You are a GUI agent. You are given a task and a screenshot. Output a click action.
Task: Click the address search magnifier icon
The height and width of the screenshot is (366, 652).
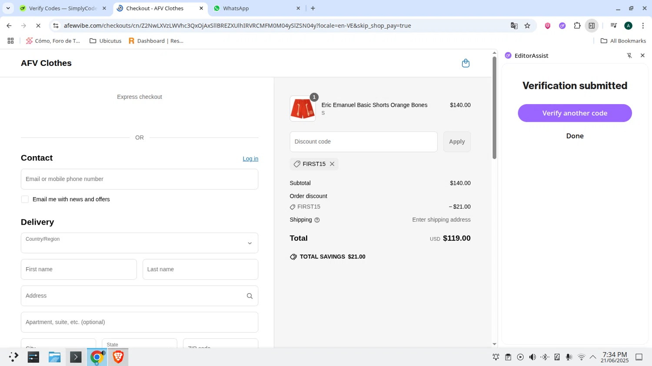tap(249, 296)
